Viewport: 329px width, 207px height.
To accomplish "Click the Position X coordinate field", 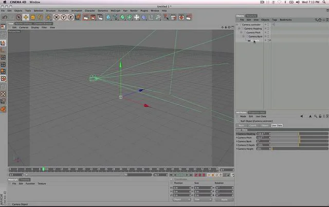I will [x=181, y=187].
